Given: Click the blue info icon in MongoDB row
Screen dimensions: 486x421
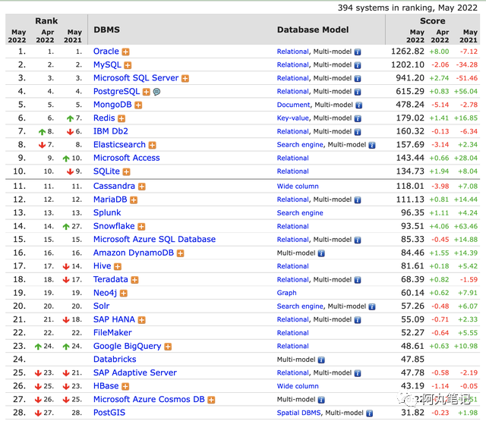Looking at the screenshot, I should tap(359, 105).
